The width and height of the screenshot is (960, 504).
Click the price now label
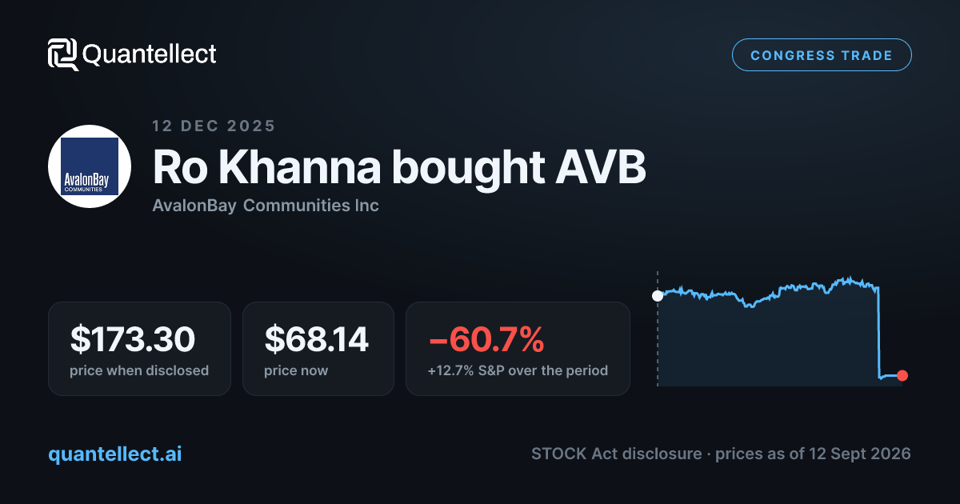point(296,371)
